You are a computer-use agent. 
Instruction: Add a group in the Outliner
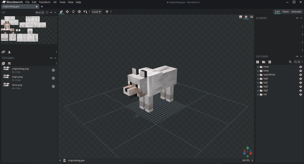click(x=264, y=62)
